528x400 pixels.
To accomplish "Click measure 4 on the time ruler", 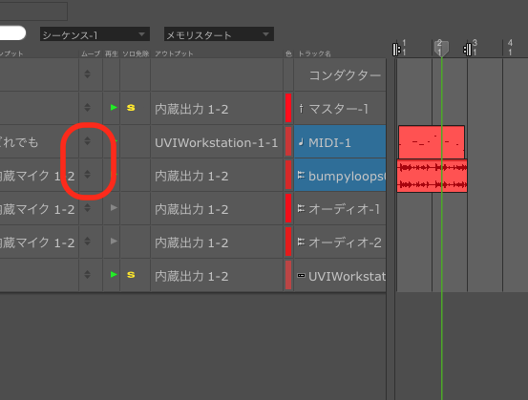I will (x=510, y=47).
